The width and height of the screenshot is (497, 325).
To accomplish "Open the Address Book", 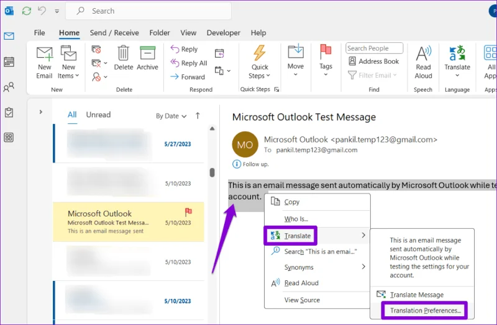I will [x=373, y=61].
